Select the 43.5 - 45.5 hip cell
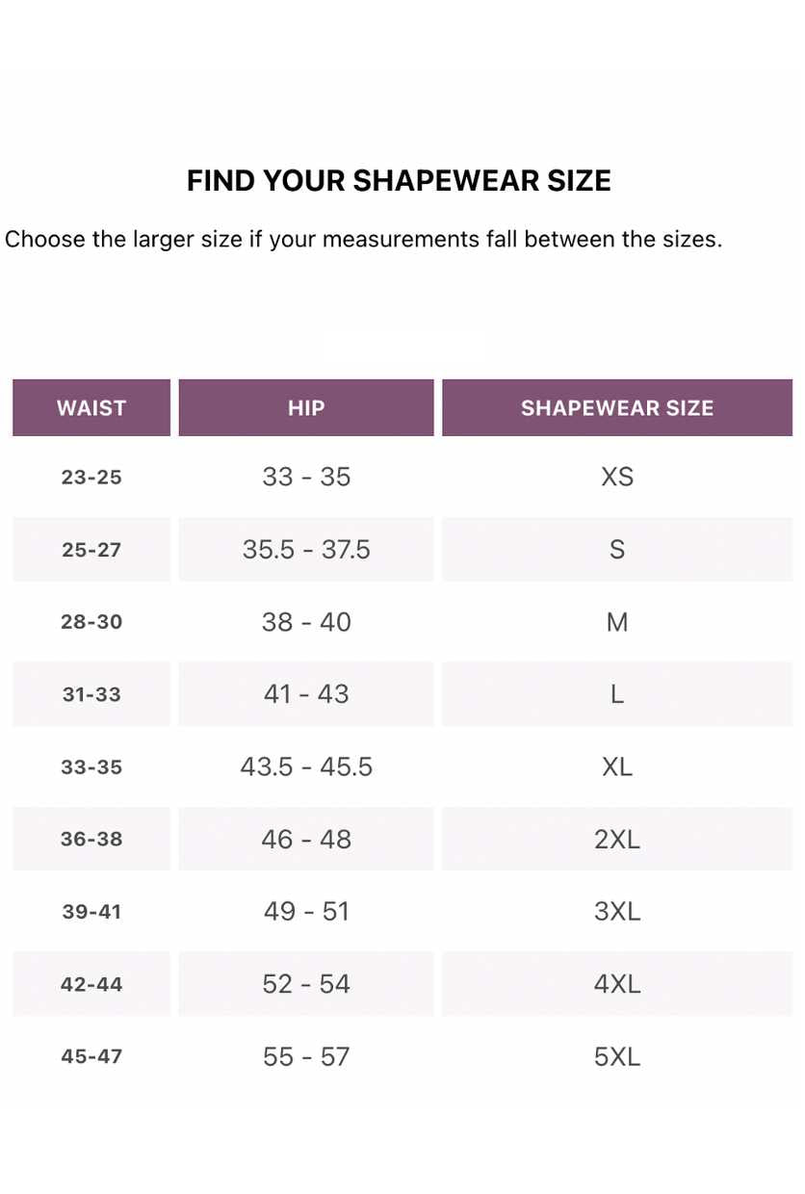The image size is (805, 1194). 306,766
